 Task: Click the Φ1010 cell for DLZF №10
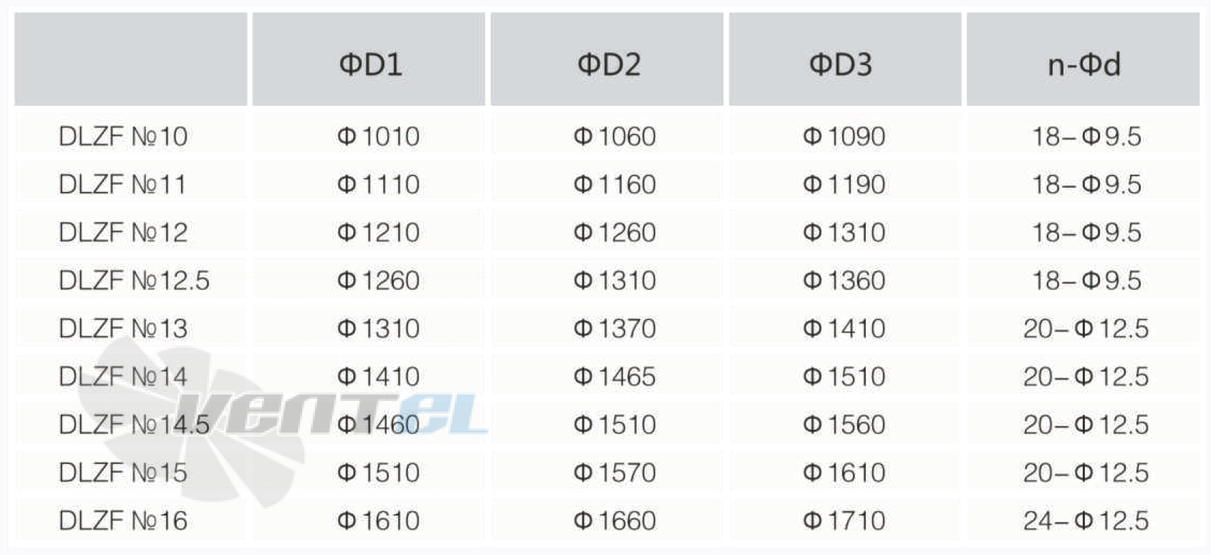pos(379,136)
